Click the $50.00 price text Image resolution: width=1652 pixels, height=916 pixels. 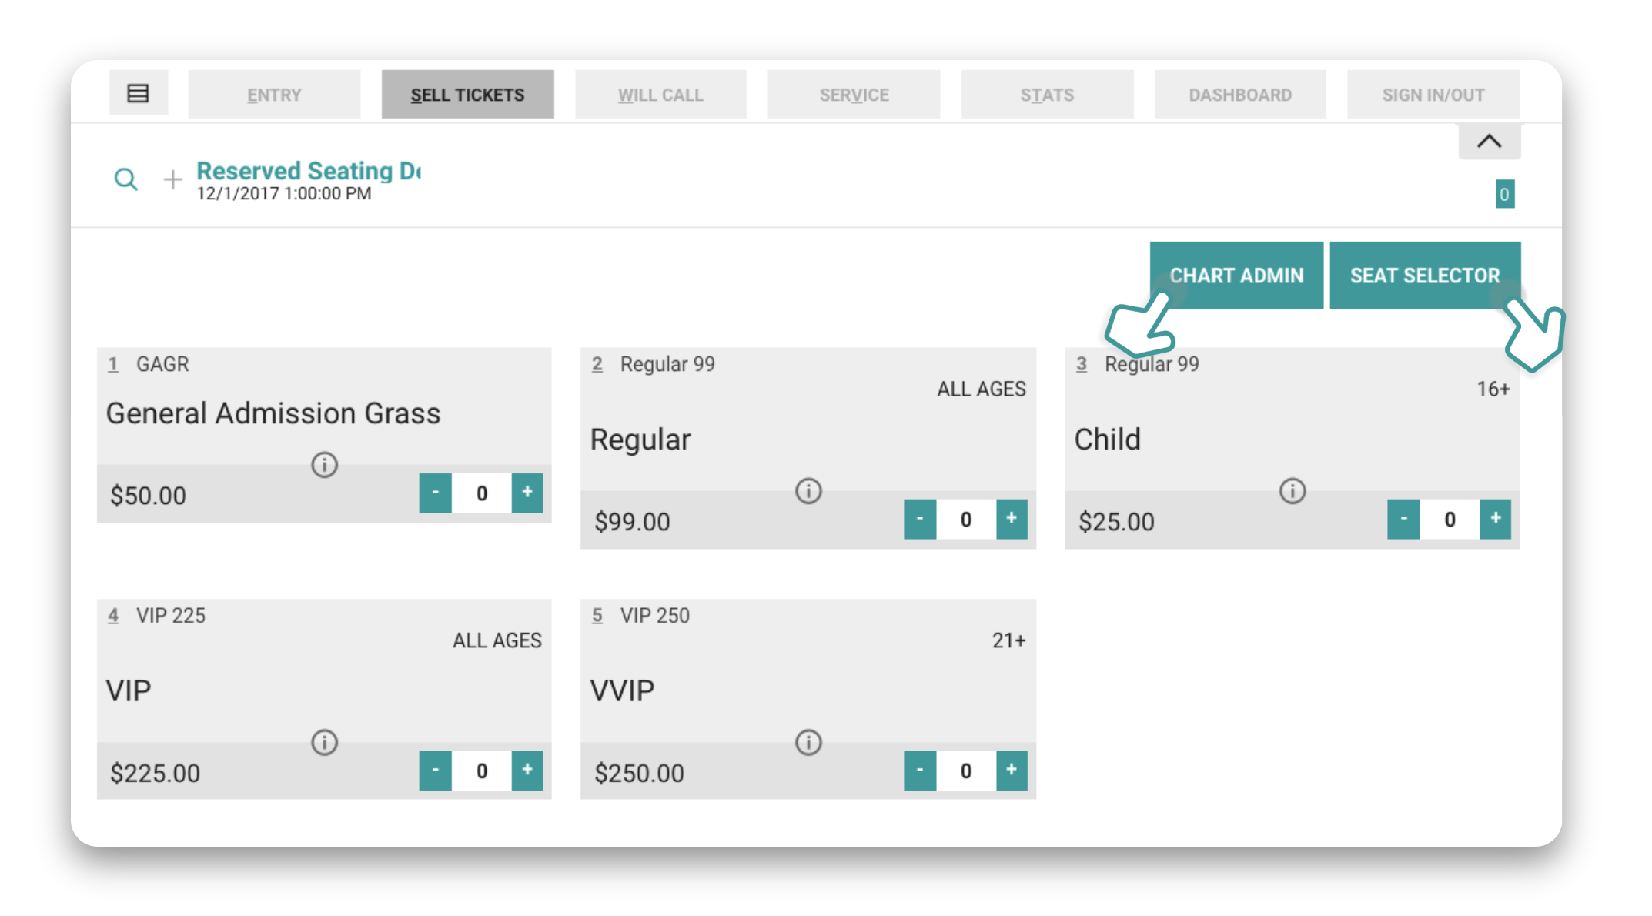tap(148, 495)
